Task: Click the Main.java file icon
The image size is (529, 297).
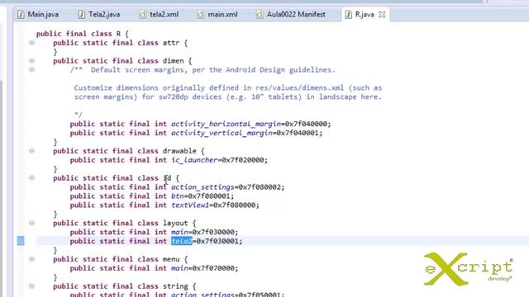Action: coord(21,15)
